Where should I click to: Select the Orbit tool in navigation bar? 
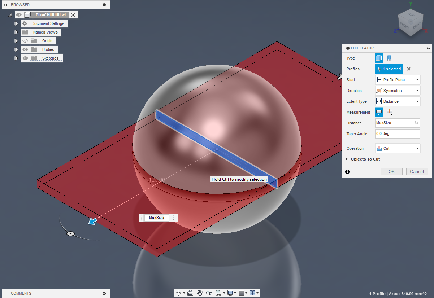(x=178, y=293)
